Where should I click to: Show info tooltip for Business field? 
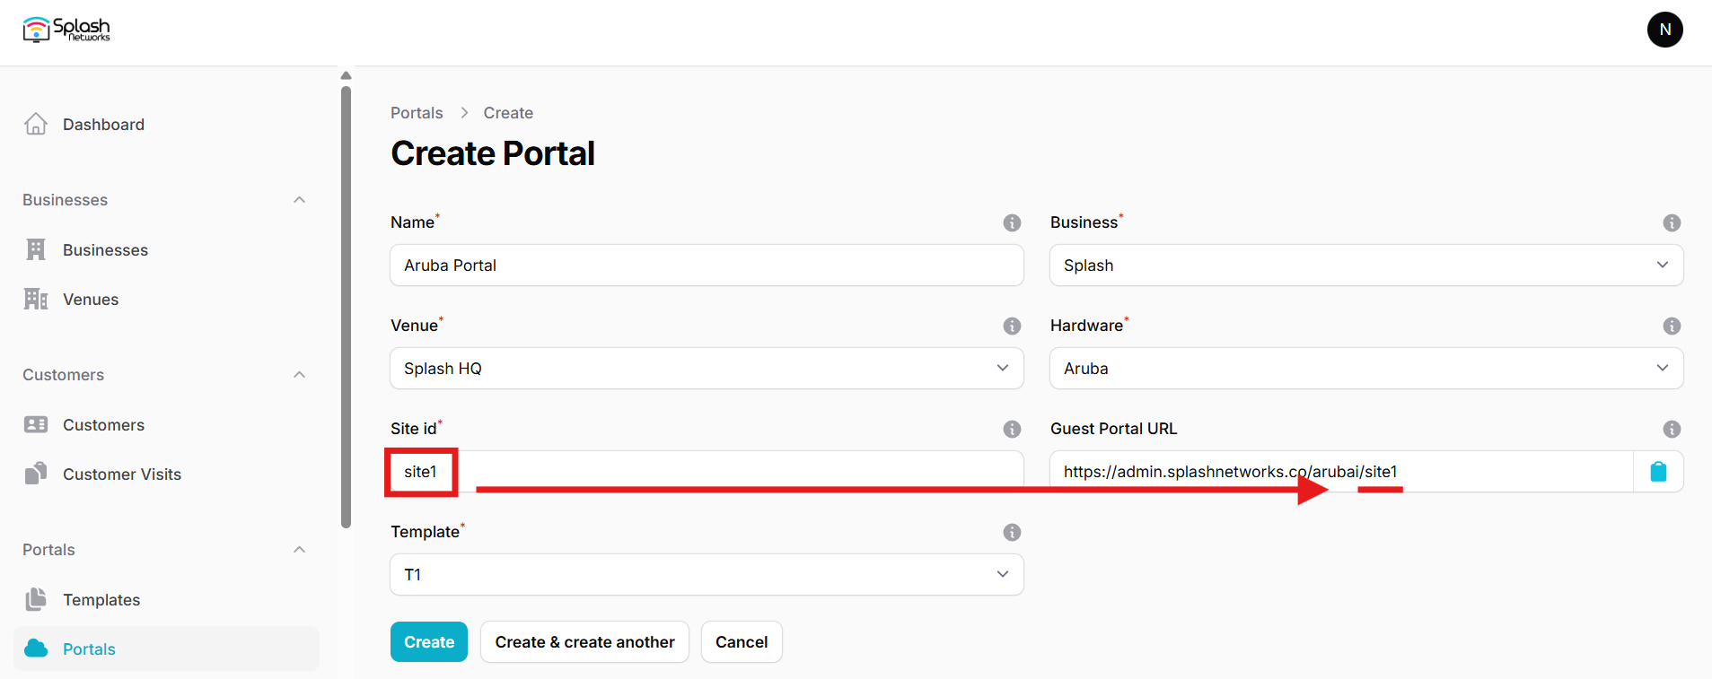[x=1672, y=222]
